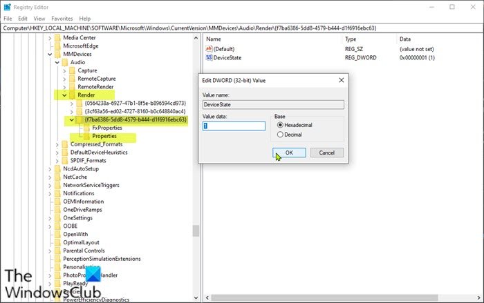
Task: Click the Value data input field
Action: coord(234,126)
